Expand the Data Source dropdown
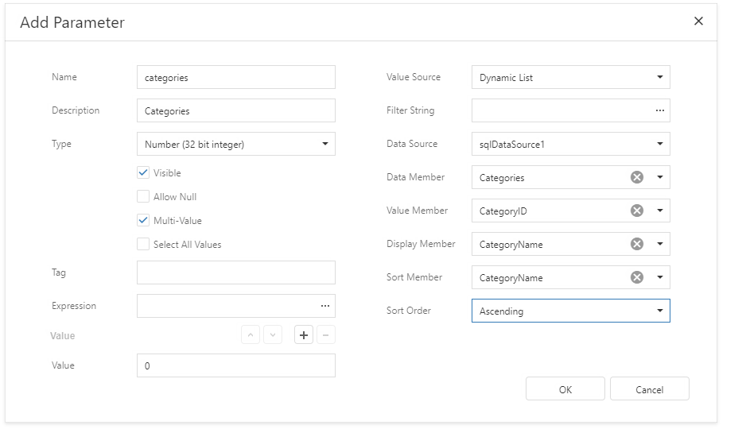Viewport: 746px width, 429px height. tap(659, 144)
